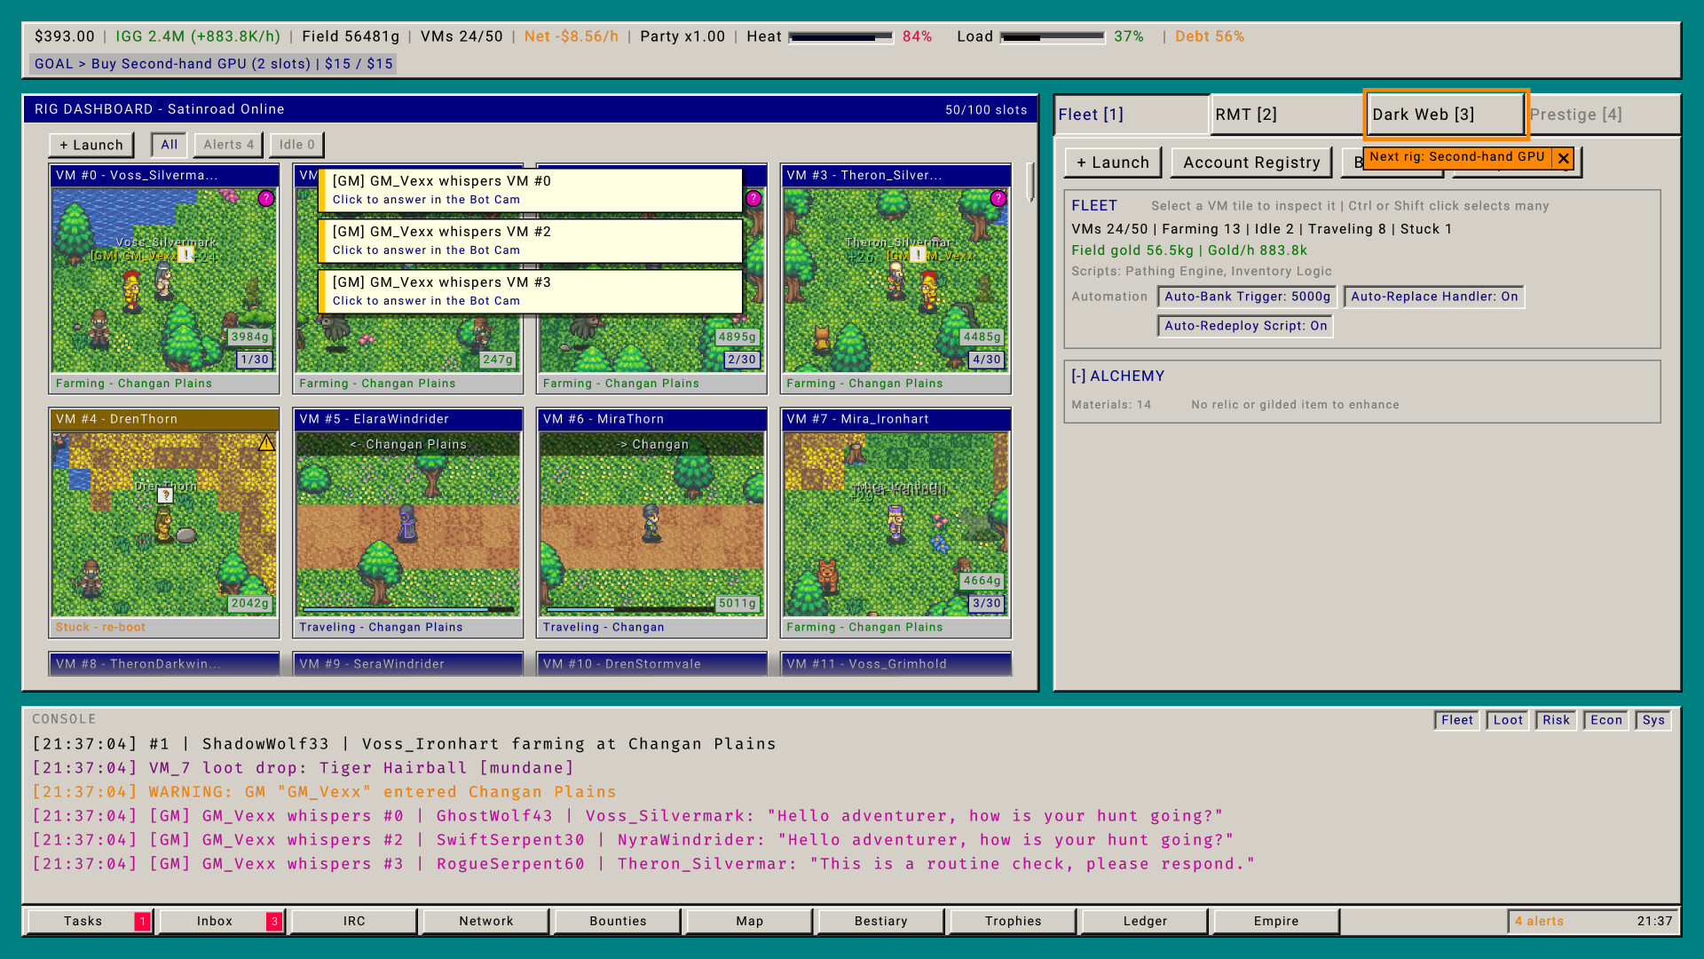Click GM exclamation bubble in VM #3 view
The height and width of the screenshot is (959, 1704).
(x=919, y=255)
